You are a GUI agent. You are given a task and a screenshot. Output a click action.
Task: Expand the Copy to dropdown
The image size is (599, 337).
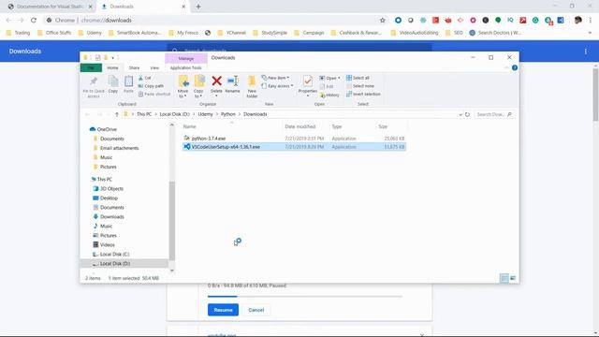click(x=198, y=94)
